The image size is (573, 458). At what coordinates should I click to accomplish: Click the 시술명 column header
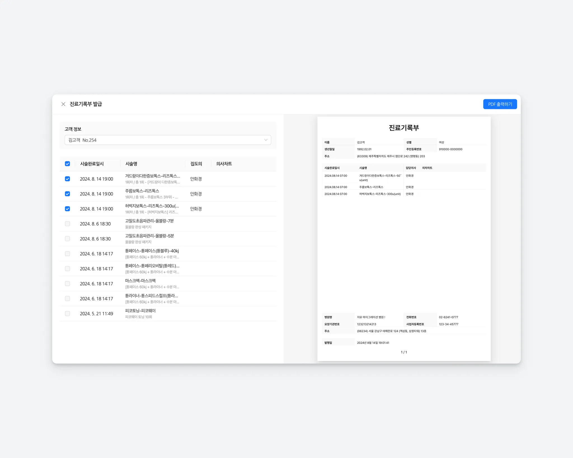pyautogui.click(x=131, y=164)
